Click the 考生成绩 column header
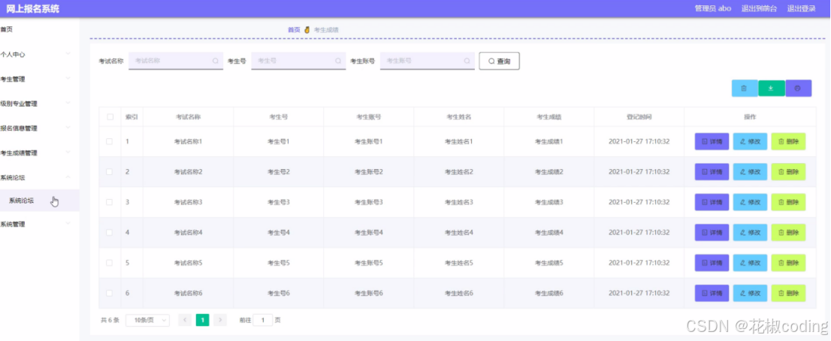Image resolution: width=831 pixels, height=341 pixels. pos(548,117)
